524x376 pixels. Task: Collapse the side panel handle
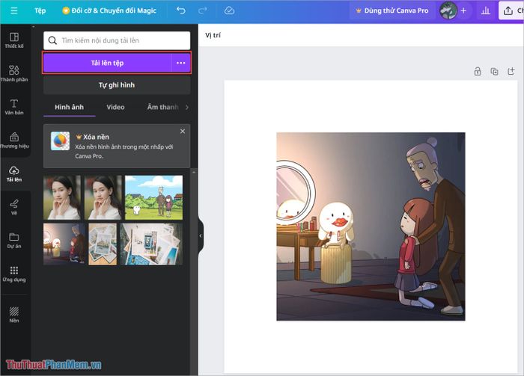(x=201, y=236)
